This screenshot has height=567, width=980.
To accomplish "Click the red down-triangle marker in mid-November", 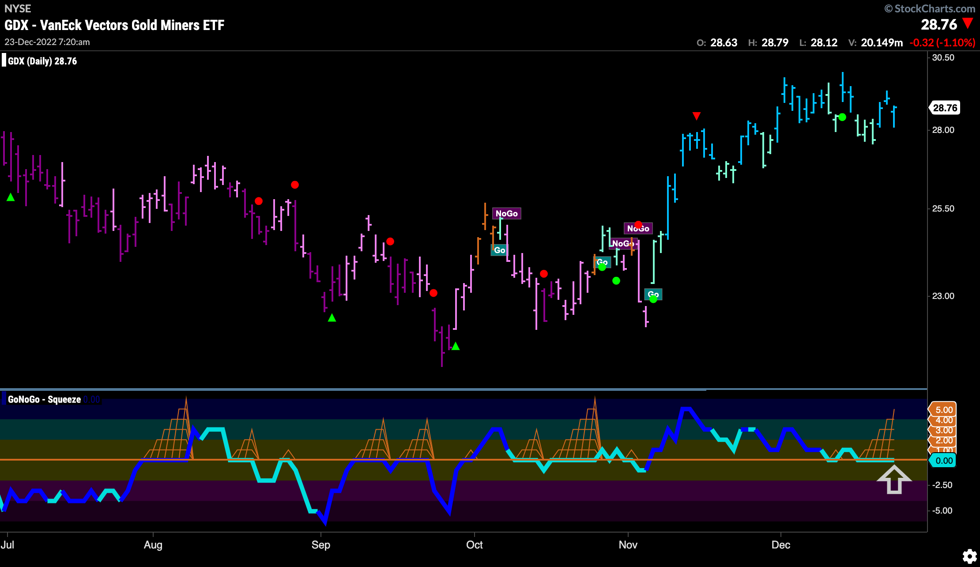I will click(x=697, y=116).
